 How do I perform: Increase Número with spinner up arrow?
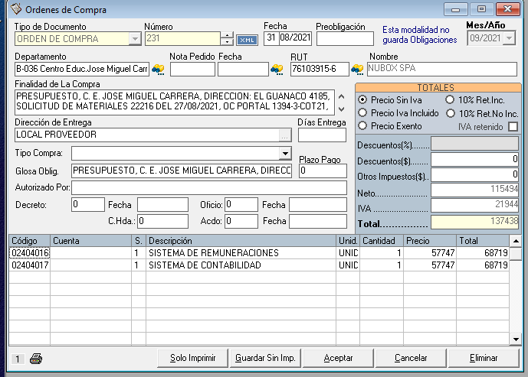tap(228, 35)
